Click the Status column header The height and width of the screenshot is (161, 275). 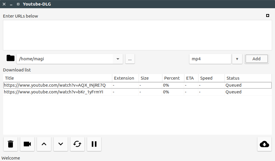tap(248, 78)
